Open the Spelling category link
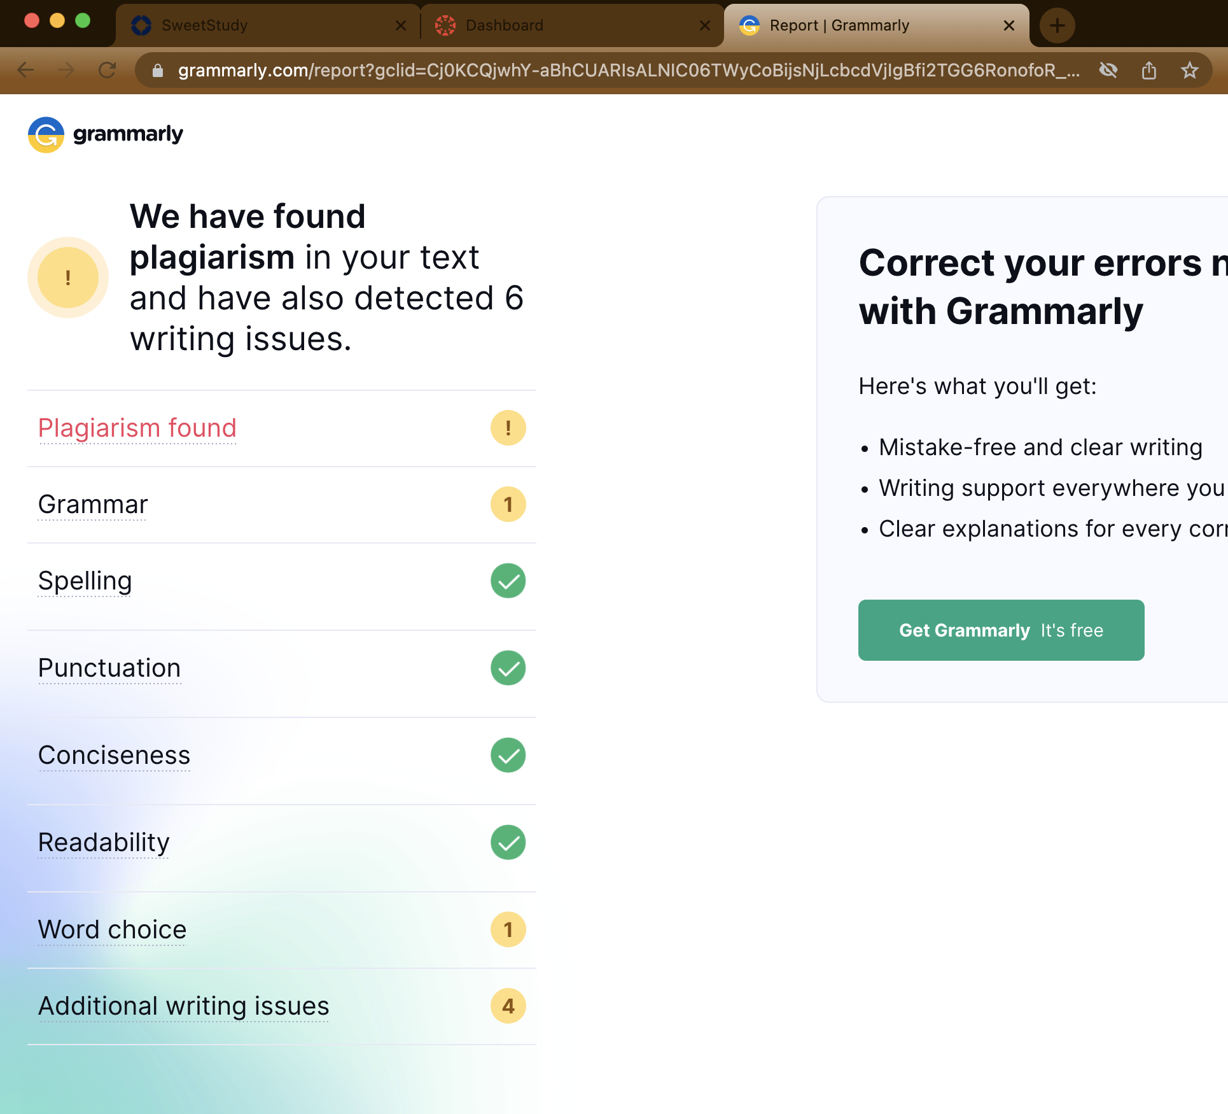The width and height of the screenshot is (1228, 1114). 85,581
